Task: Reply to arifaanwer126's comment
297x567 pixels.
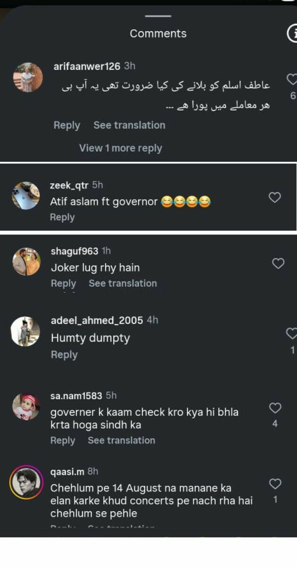Action: tap(66, 125)
